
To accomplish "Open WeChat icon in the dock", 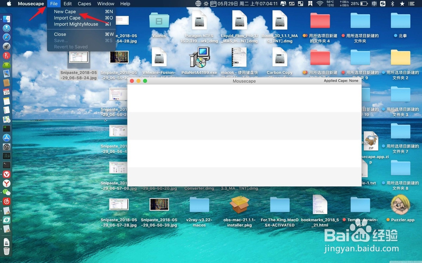I will 6,192.
